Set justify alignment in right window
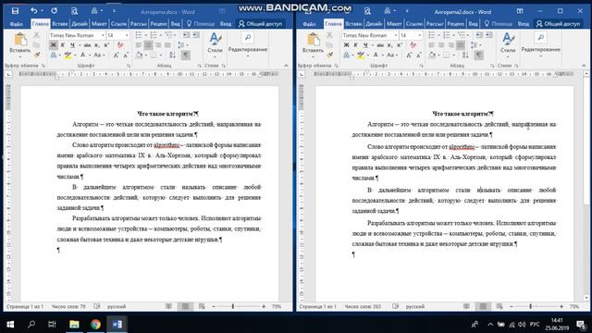Image resolution: width=592 pixels, height=333 pixels. click(x=461, y=45)
